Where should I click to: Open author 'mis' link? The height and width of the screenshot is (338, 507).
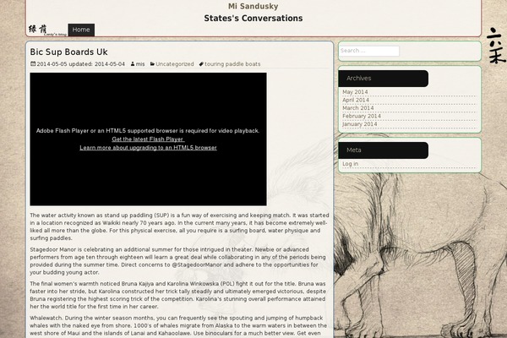point(140,64)
